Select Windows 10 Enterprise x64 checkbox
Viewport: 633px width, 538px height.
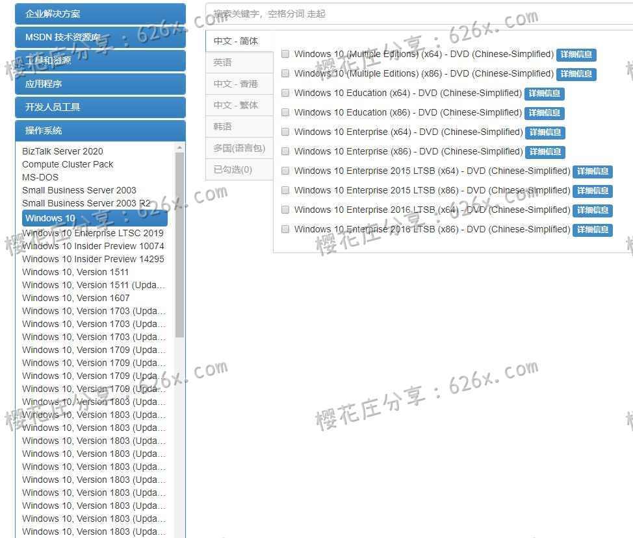point(285,132)
